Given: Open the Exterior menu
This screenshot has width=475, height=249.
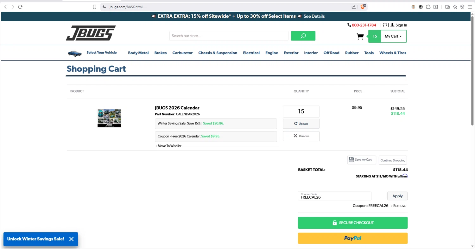Looking at the screenshot, I should click(291, 53).
